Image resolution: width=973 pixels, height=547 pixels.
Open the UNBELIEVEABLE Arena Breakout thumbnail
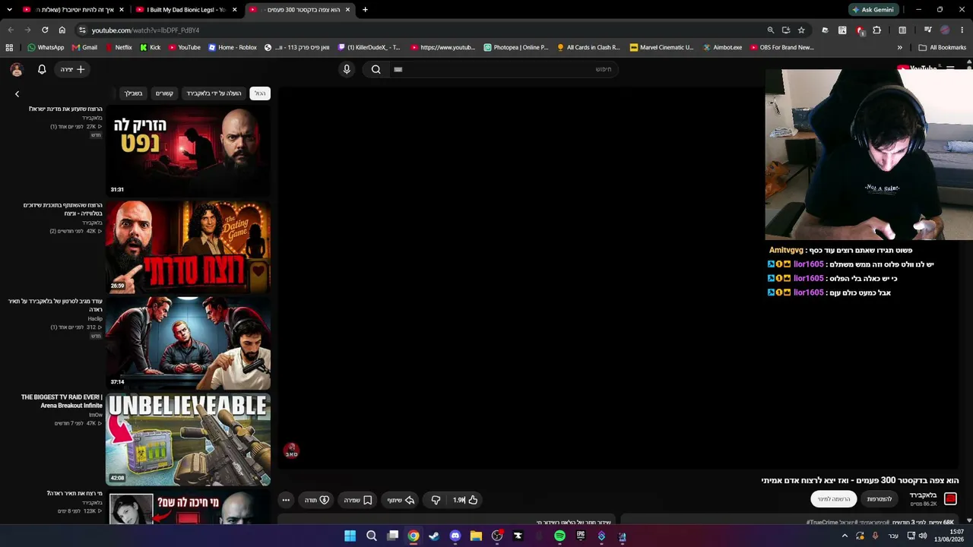tap(188, 439)
